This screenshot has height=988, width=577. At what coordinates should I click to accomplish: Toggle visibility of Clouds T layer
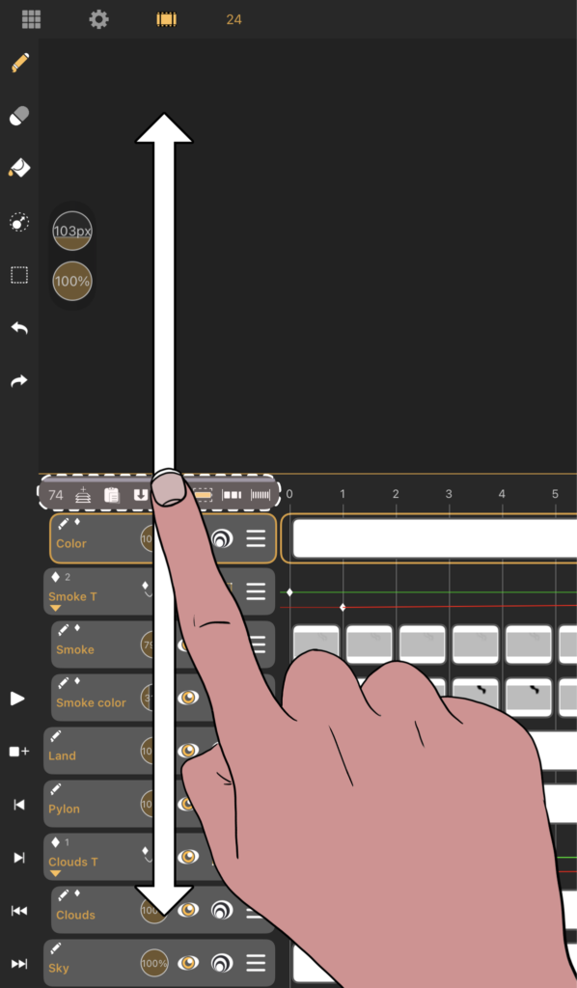[x=188, y=857]
